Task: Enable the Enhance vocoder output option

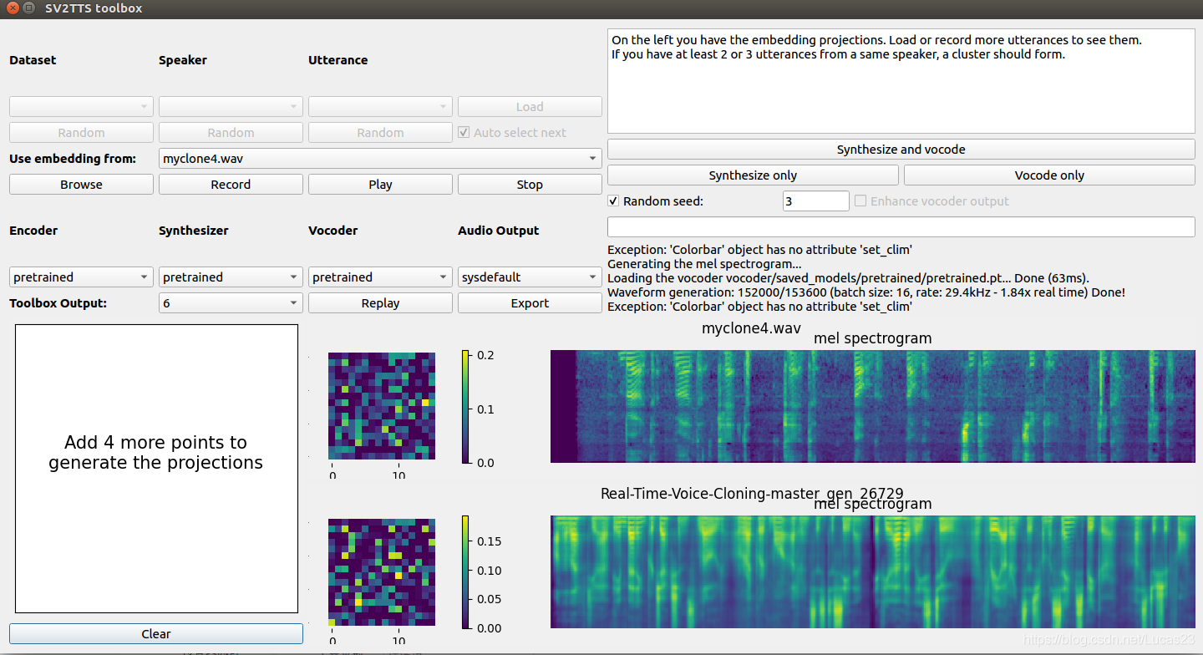Action: 860,201
